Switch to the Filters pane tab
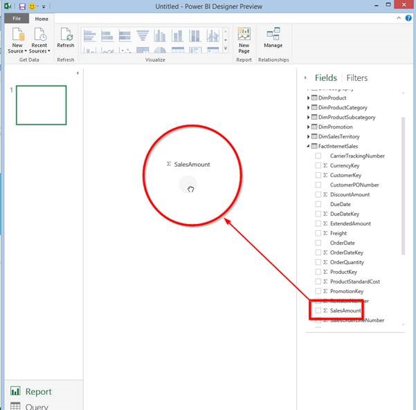The width and height of the screenshot is (416, 410). 357,77
